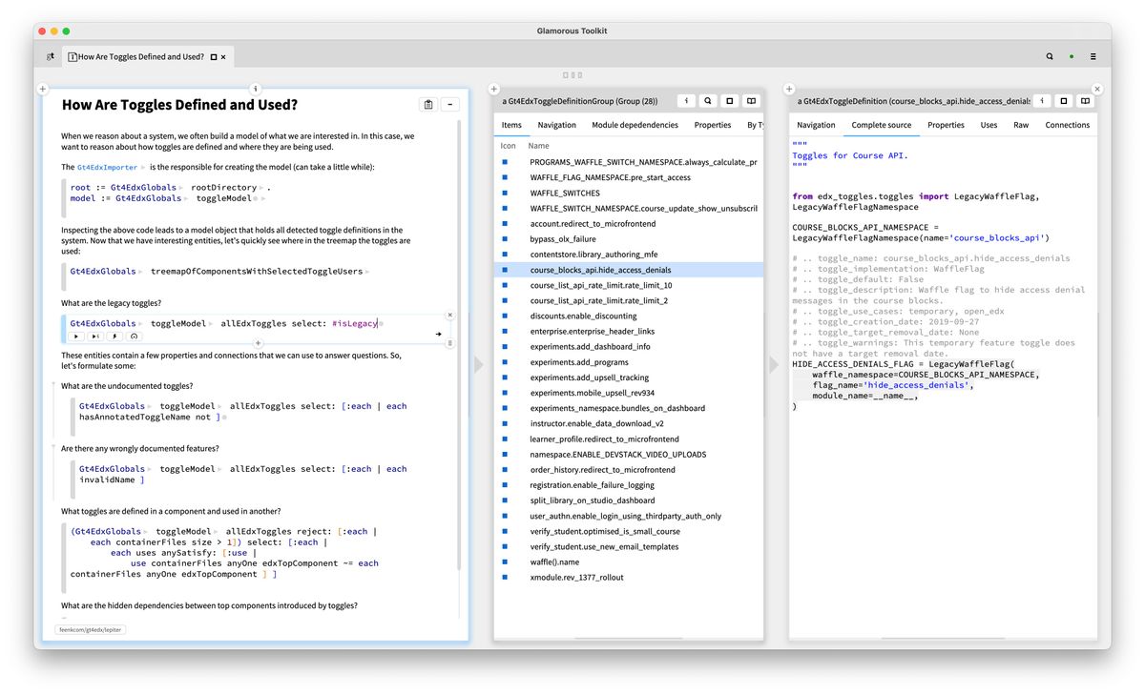Open the hamburger menu at top right
Viewport: 1145px width, 694px height.
click(x=1093, y=56)
